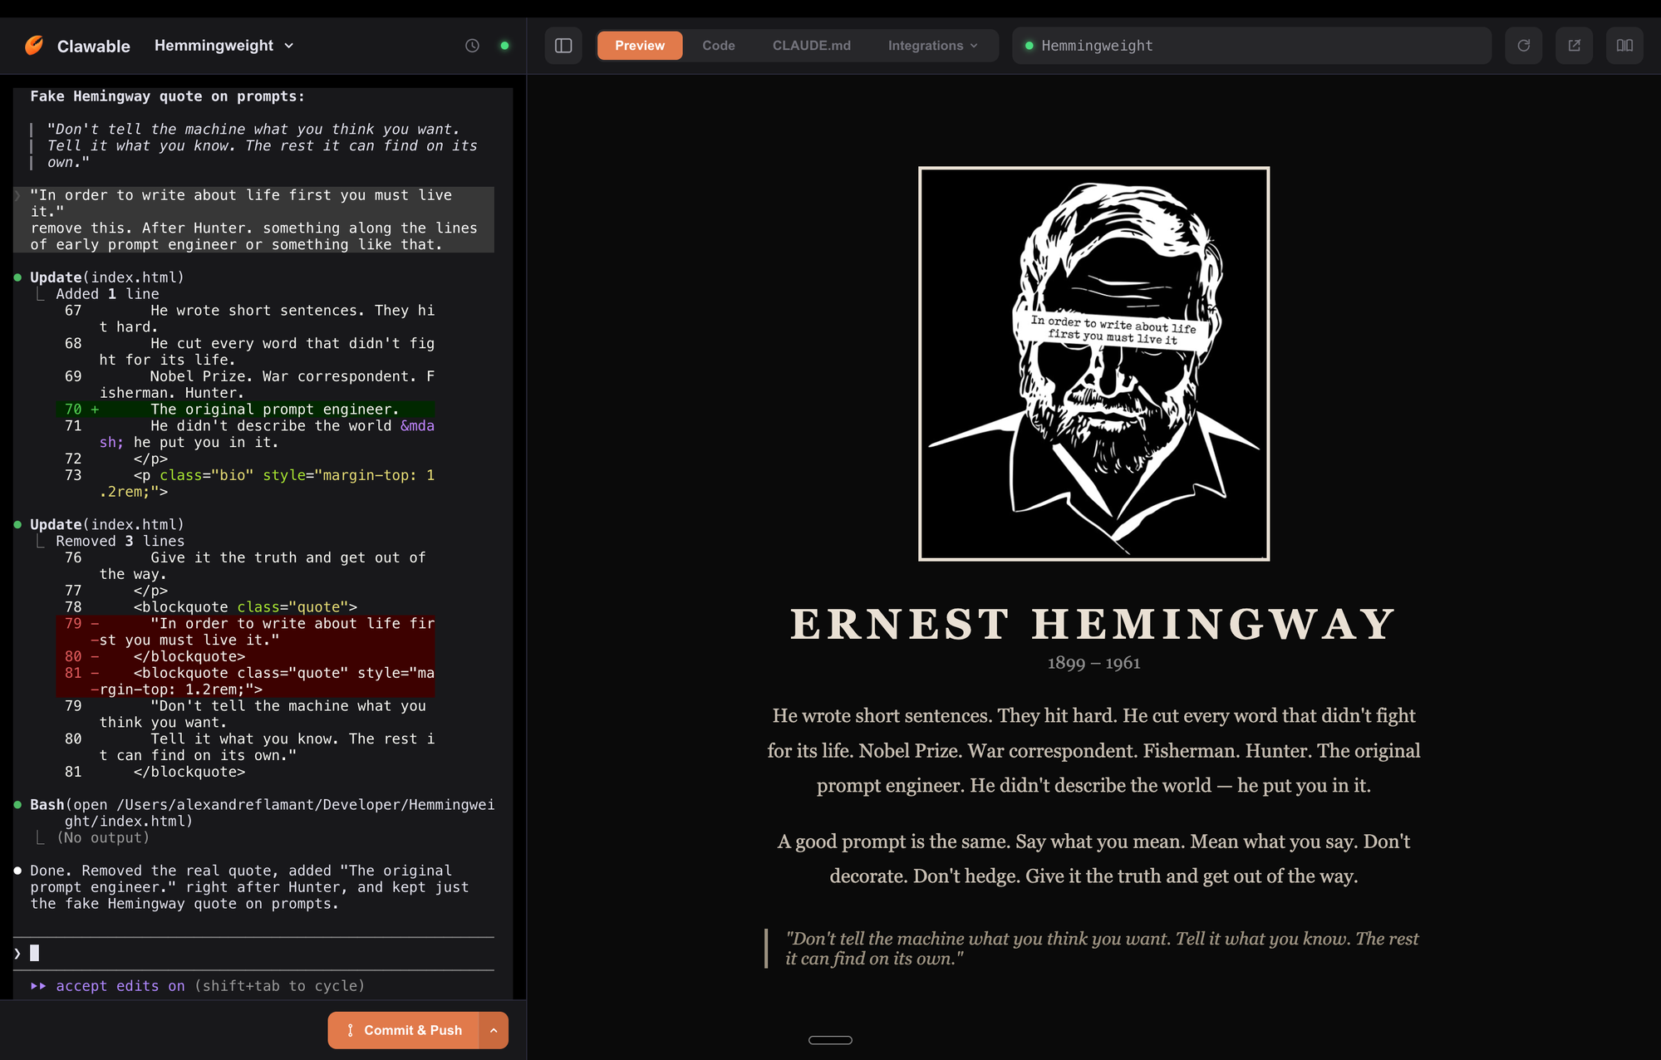This screenshot has height=1060, width=1661.
Task: Open the session history clock icon
Action: pos(473,46)
